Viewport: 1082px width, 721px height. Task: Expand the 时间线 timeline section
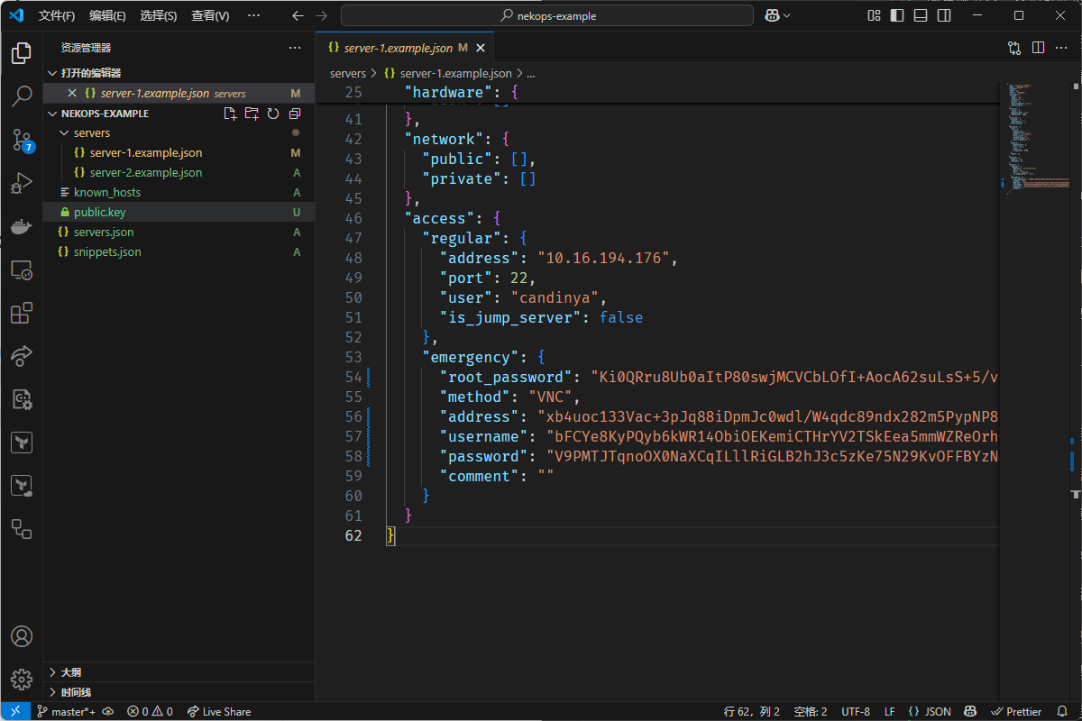pos(77,692)
